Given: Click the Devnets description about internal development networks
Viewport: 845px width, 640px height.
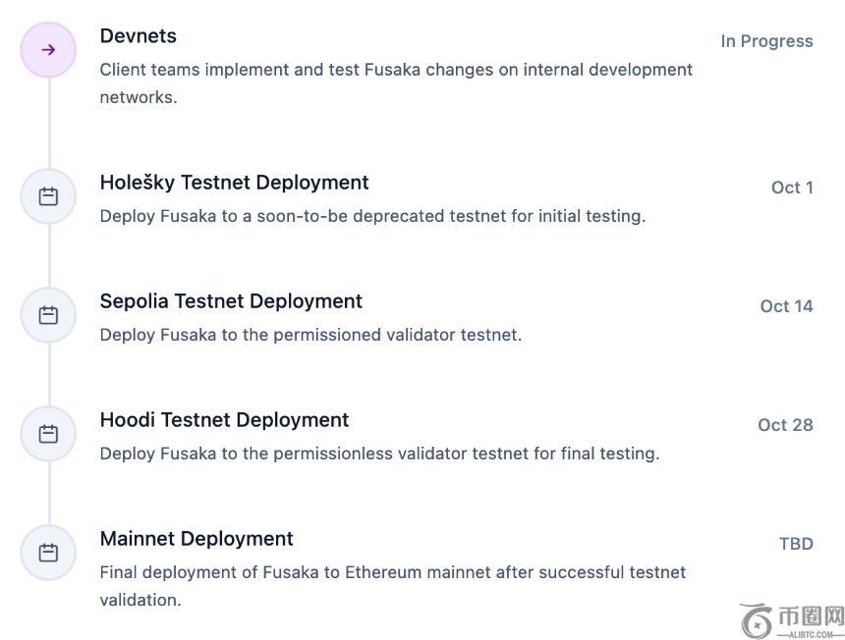Looking at the screenshot, I should [396, 83].
